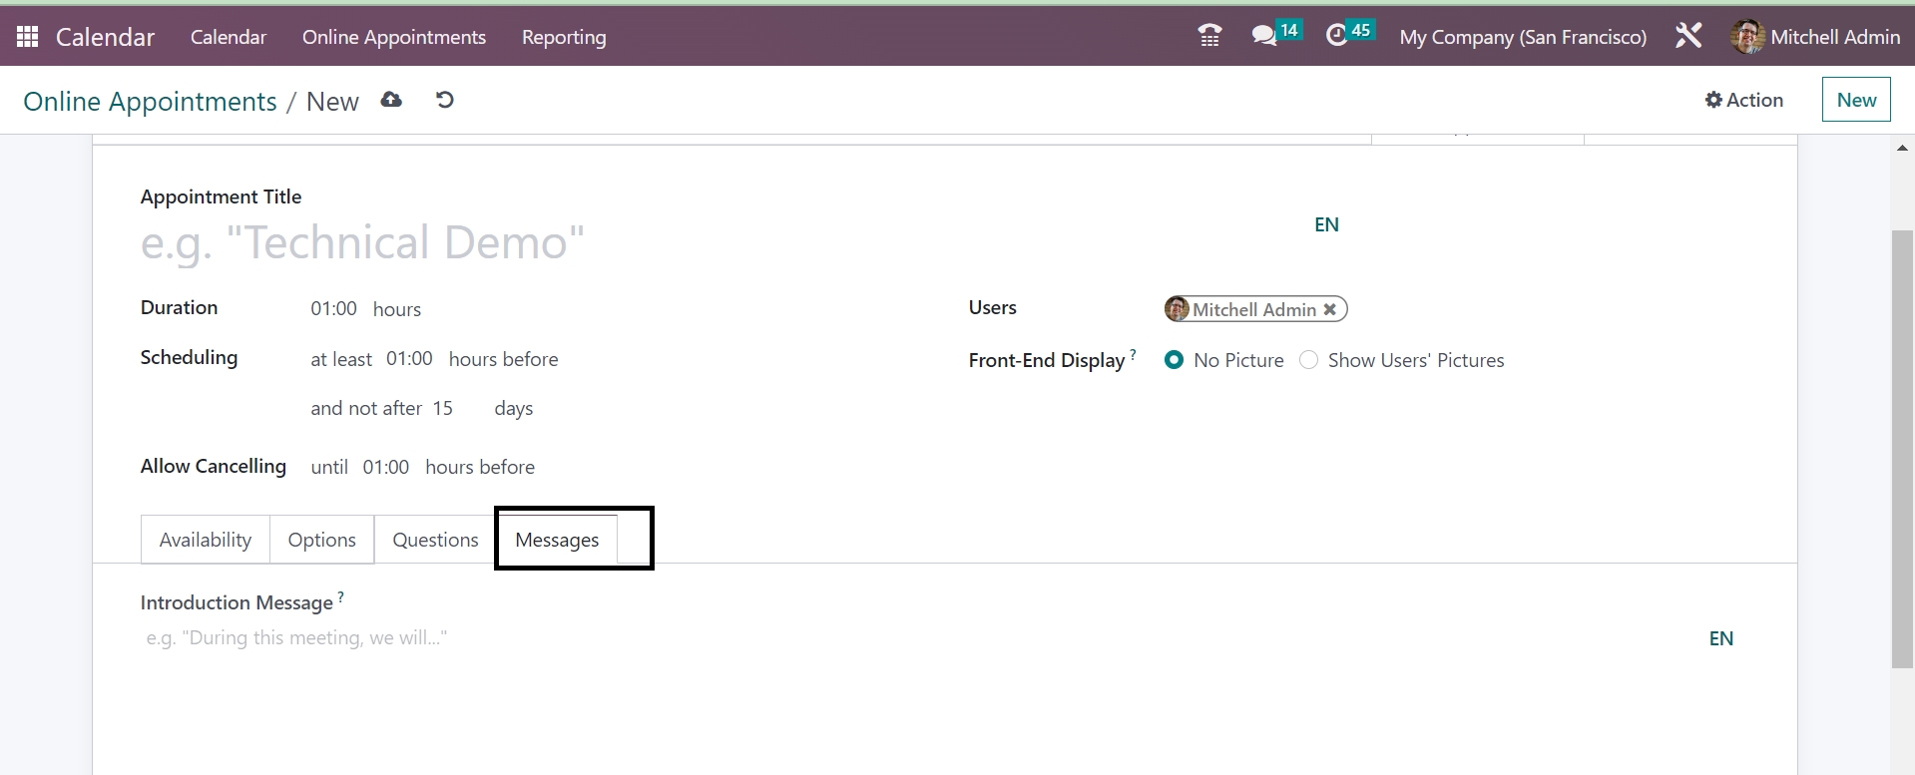Select the No Picture radio option
1915x775 pixels.
[x=1175, y=360]
